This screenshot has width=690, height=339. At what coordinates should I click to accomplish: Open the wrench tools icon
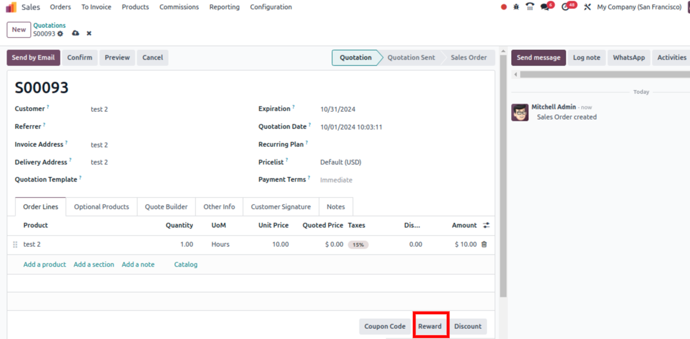587,7
